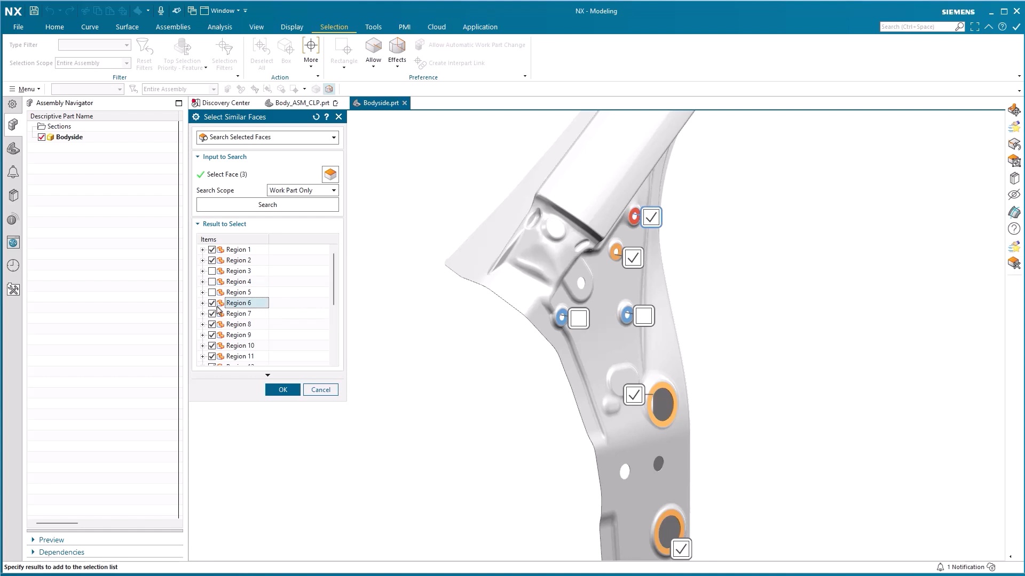The width and height of the screenshot is (1025, 576).
Task: Click the Box selection tool icon
Action: pyautogui.click(x=286, y=46)
